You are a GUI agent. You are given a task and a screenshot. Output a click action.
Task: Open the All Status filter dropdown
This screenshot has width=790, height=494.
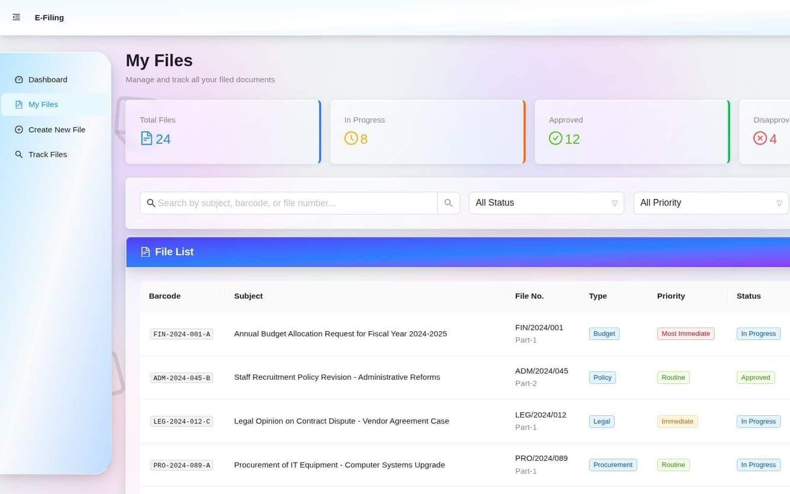click(546, 203)
